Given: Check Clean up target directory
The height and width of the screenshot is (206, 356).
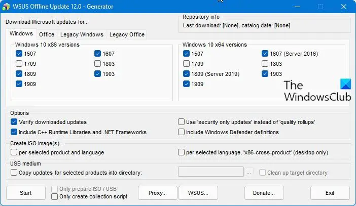Looking at the screenshot, I should click(262, 173).
